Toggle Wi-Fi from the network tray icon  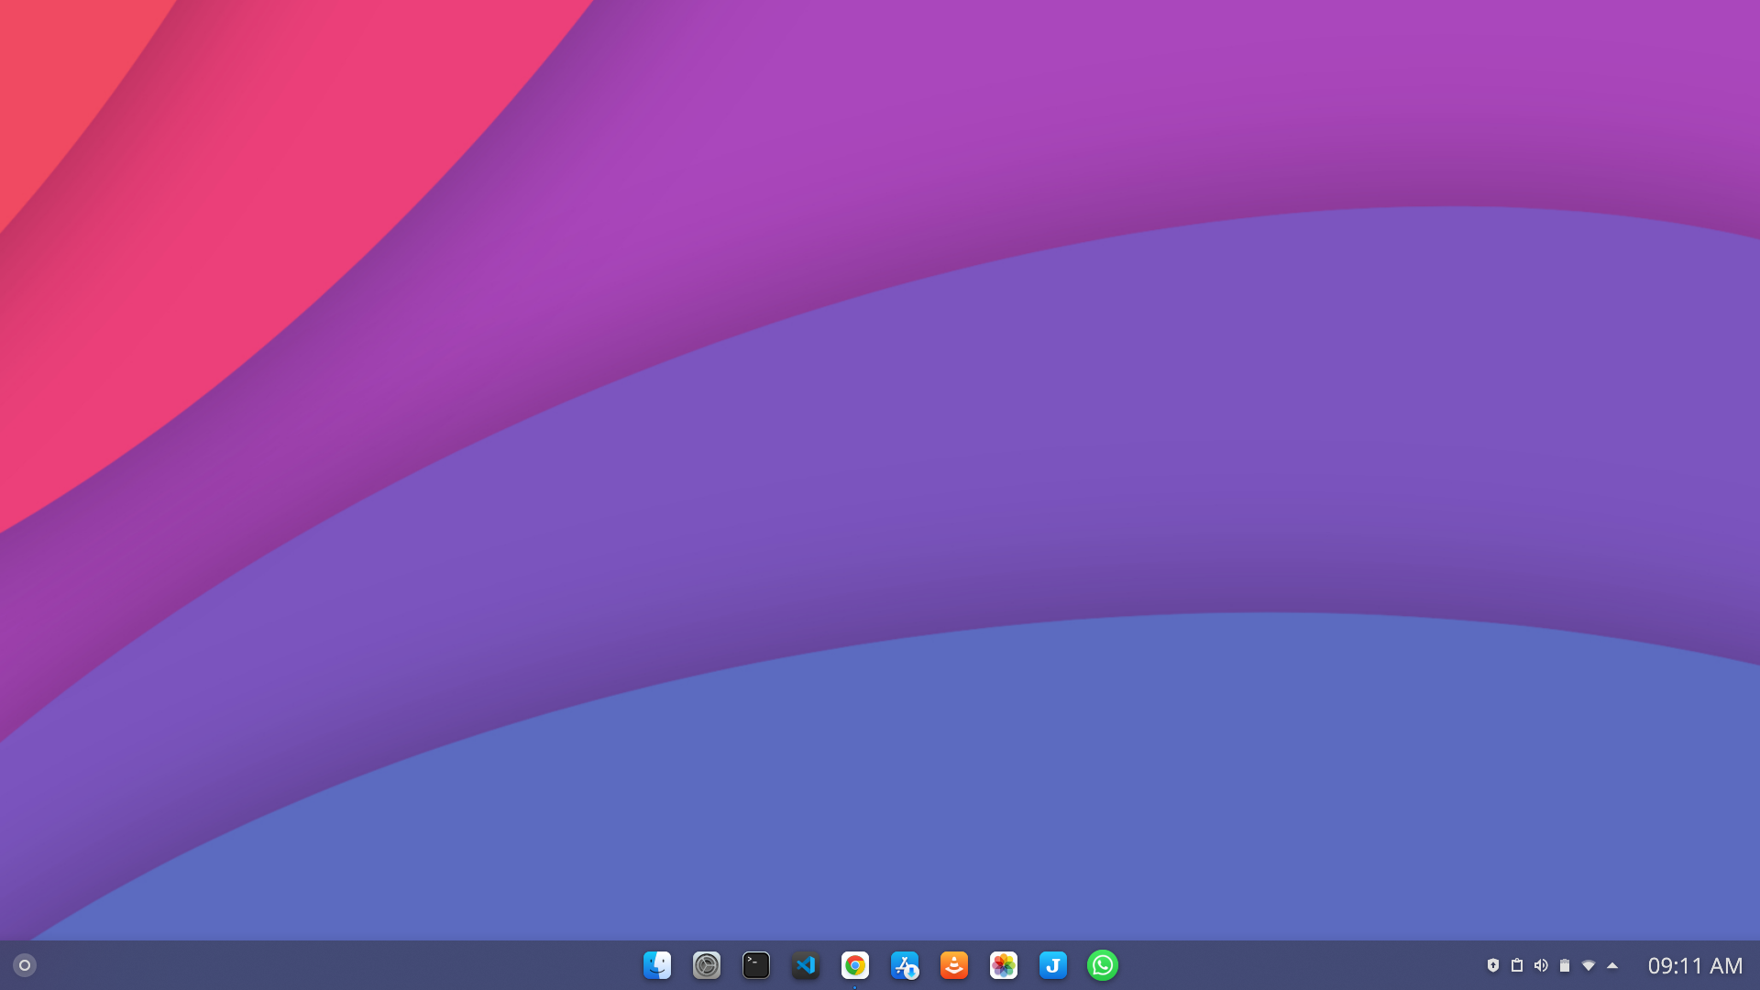1589,964
